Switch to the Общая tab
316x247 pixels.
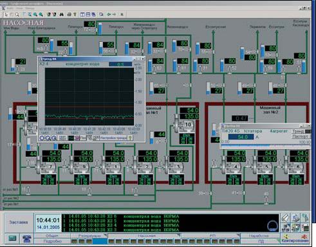click(x=52, y=236)
